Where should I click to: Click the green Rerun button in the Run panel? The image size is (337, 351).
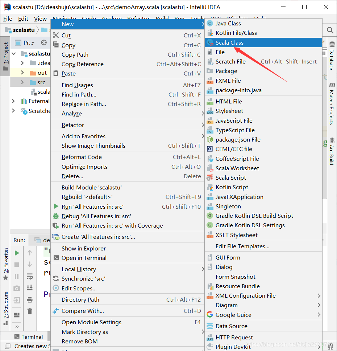point(17,253)
